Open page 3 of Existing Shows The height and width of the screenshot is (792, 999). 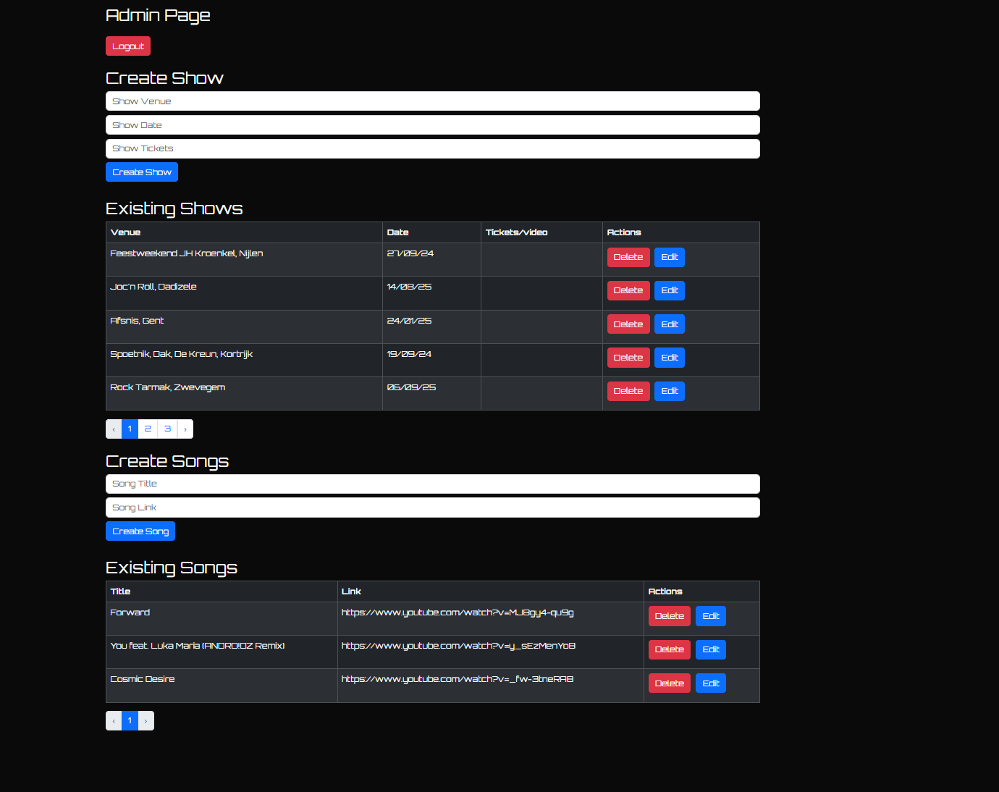point(167,429)
